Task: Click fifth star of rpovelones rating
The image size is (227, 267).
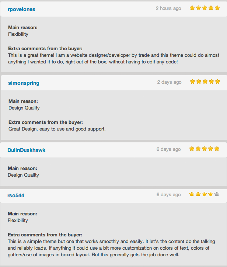Action: [x=217, y=8]
